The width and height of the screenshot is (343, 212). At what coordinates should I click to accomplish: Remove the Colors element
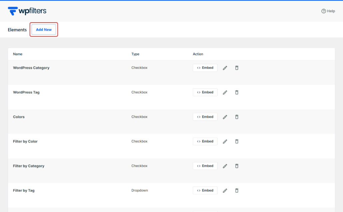point(237,117)
